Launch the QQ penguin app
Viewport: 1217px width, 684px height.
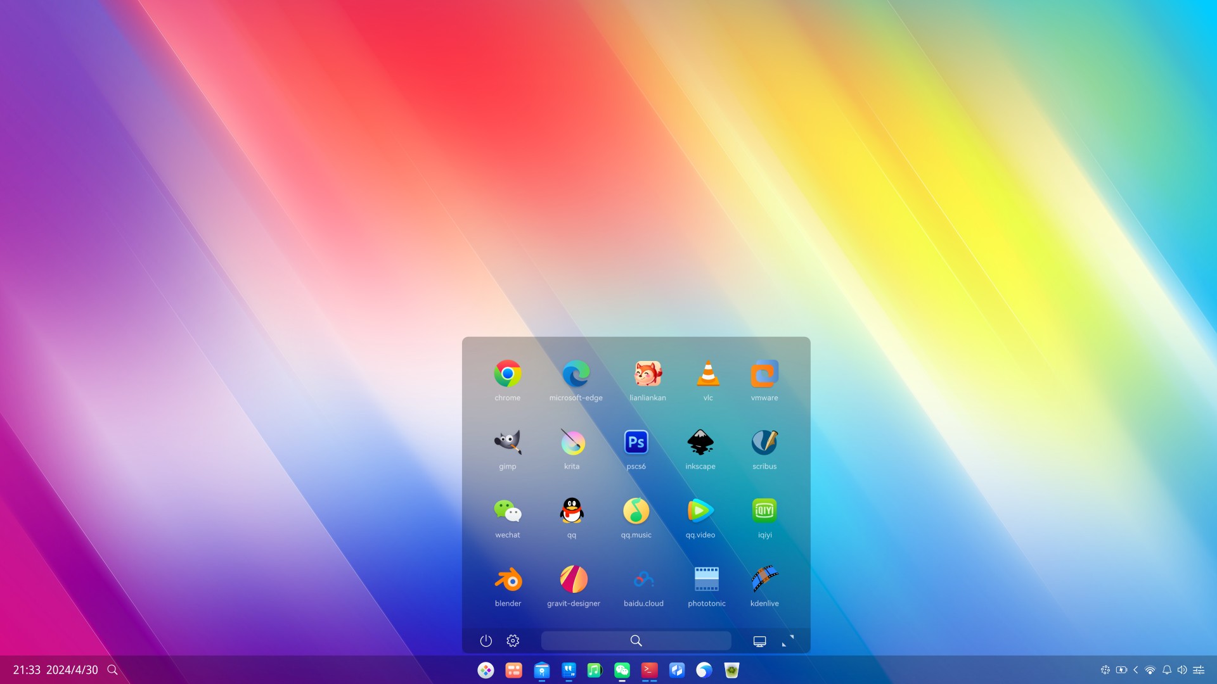click(x=572, y=510)
